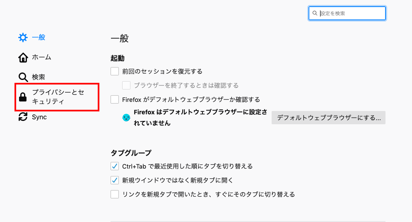412x222 pixels.
Task: Enable 前回のセッションを復元する checkbox
Action: pyautogui.click(x=115, y=71)
